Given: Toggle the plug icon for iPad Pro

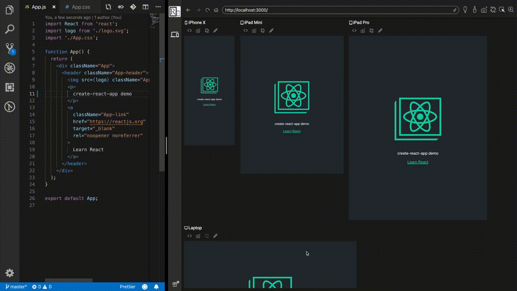Looking at the screenshot, I should [380, 31].
